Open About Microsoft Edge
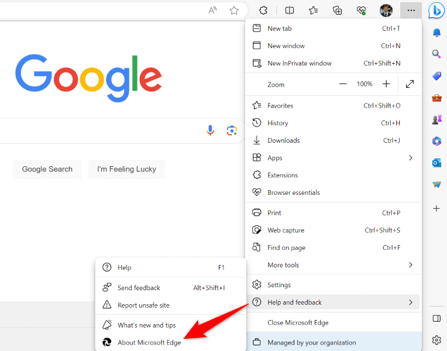The image size is (447, 351). click(171, 342)
